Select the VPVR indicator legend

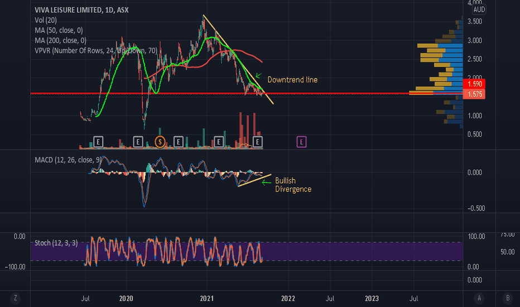[96, 51]
